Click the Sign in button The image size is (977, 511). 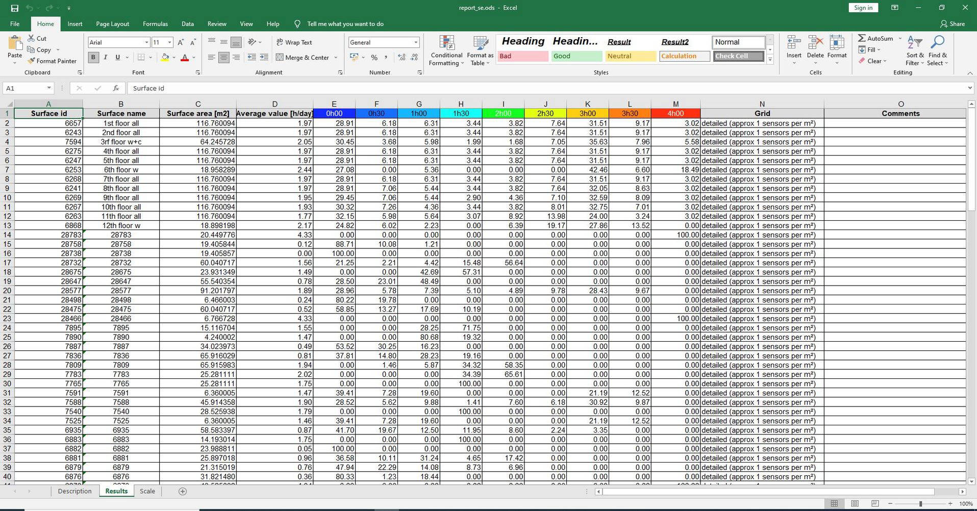(863, 8)
